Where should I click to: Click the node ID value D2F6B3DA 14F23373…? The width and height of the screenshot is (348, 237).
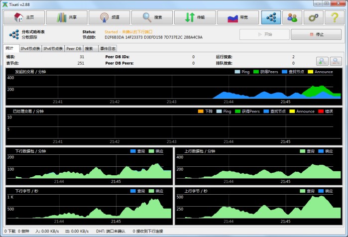pos(153,37)
